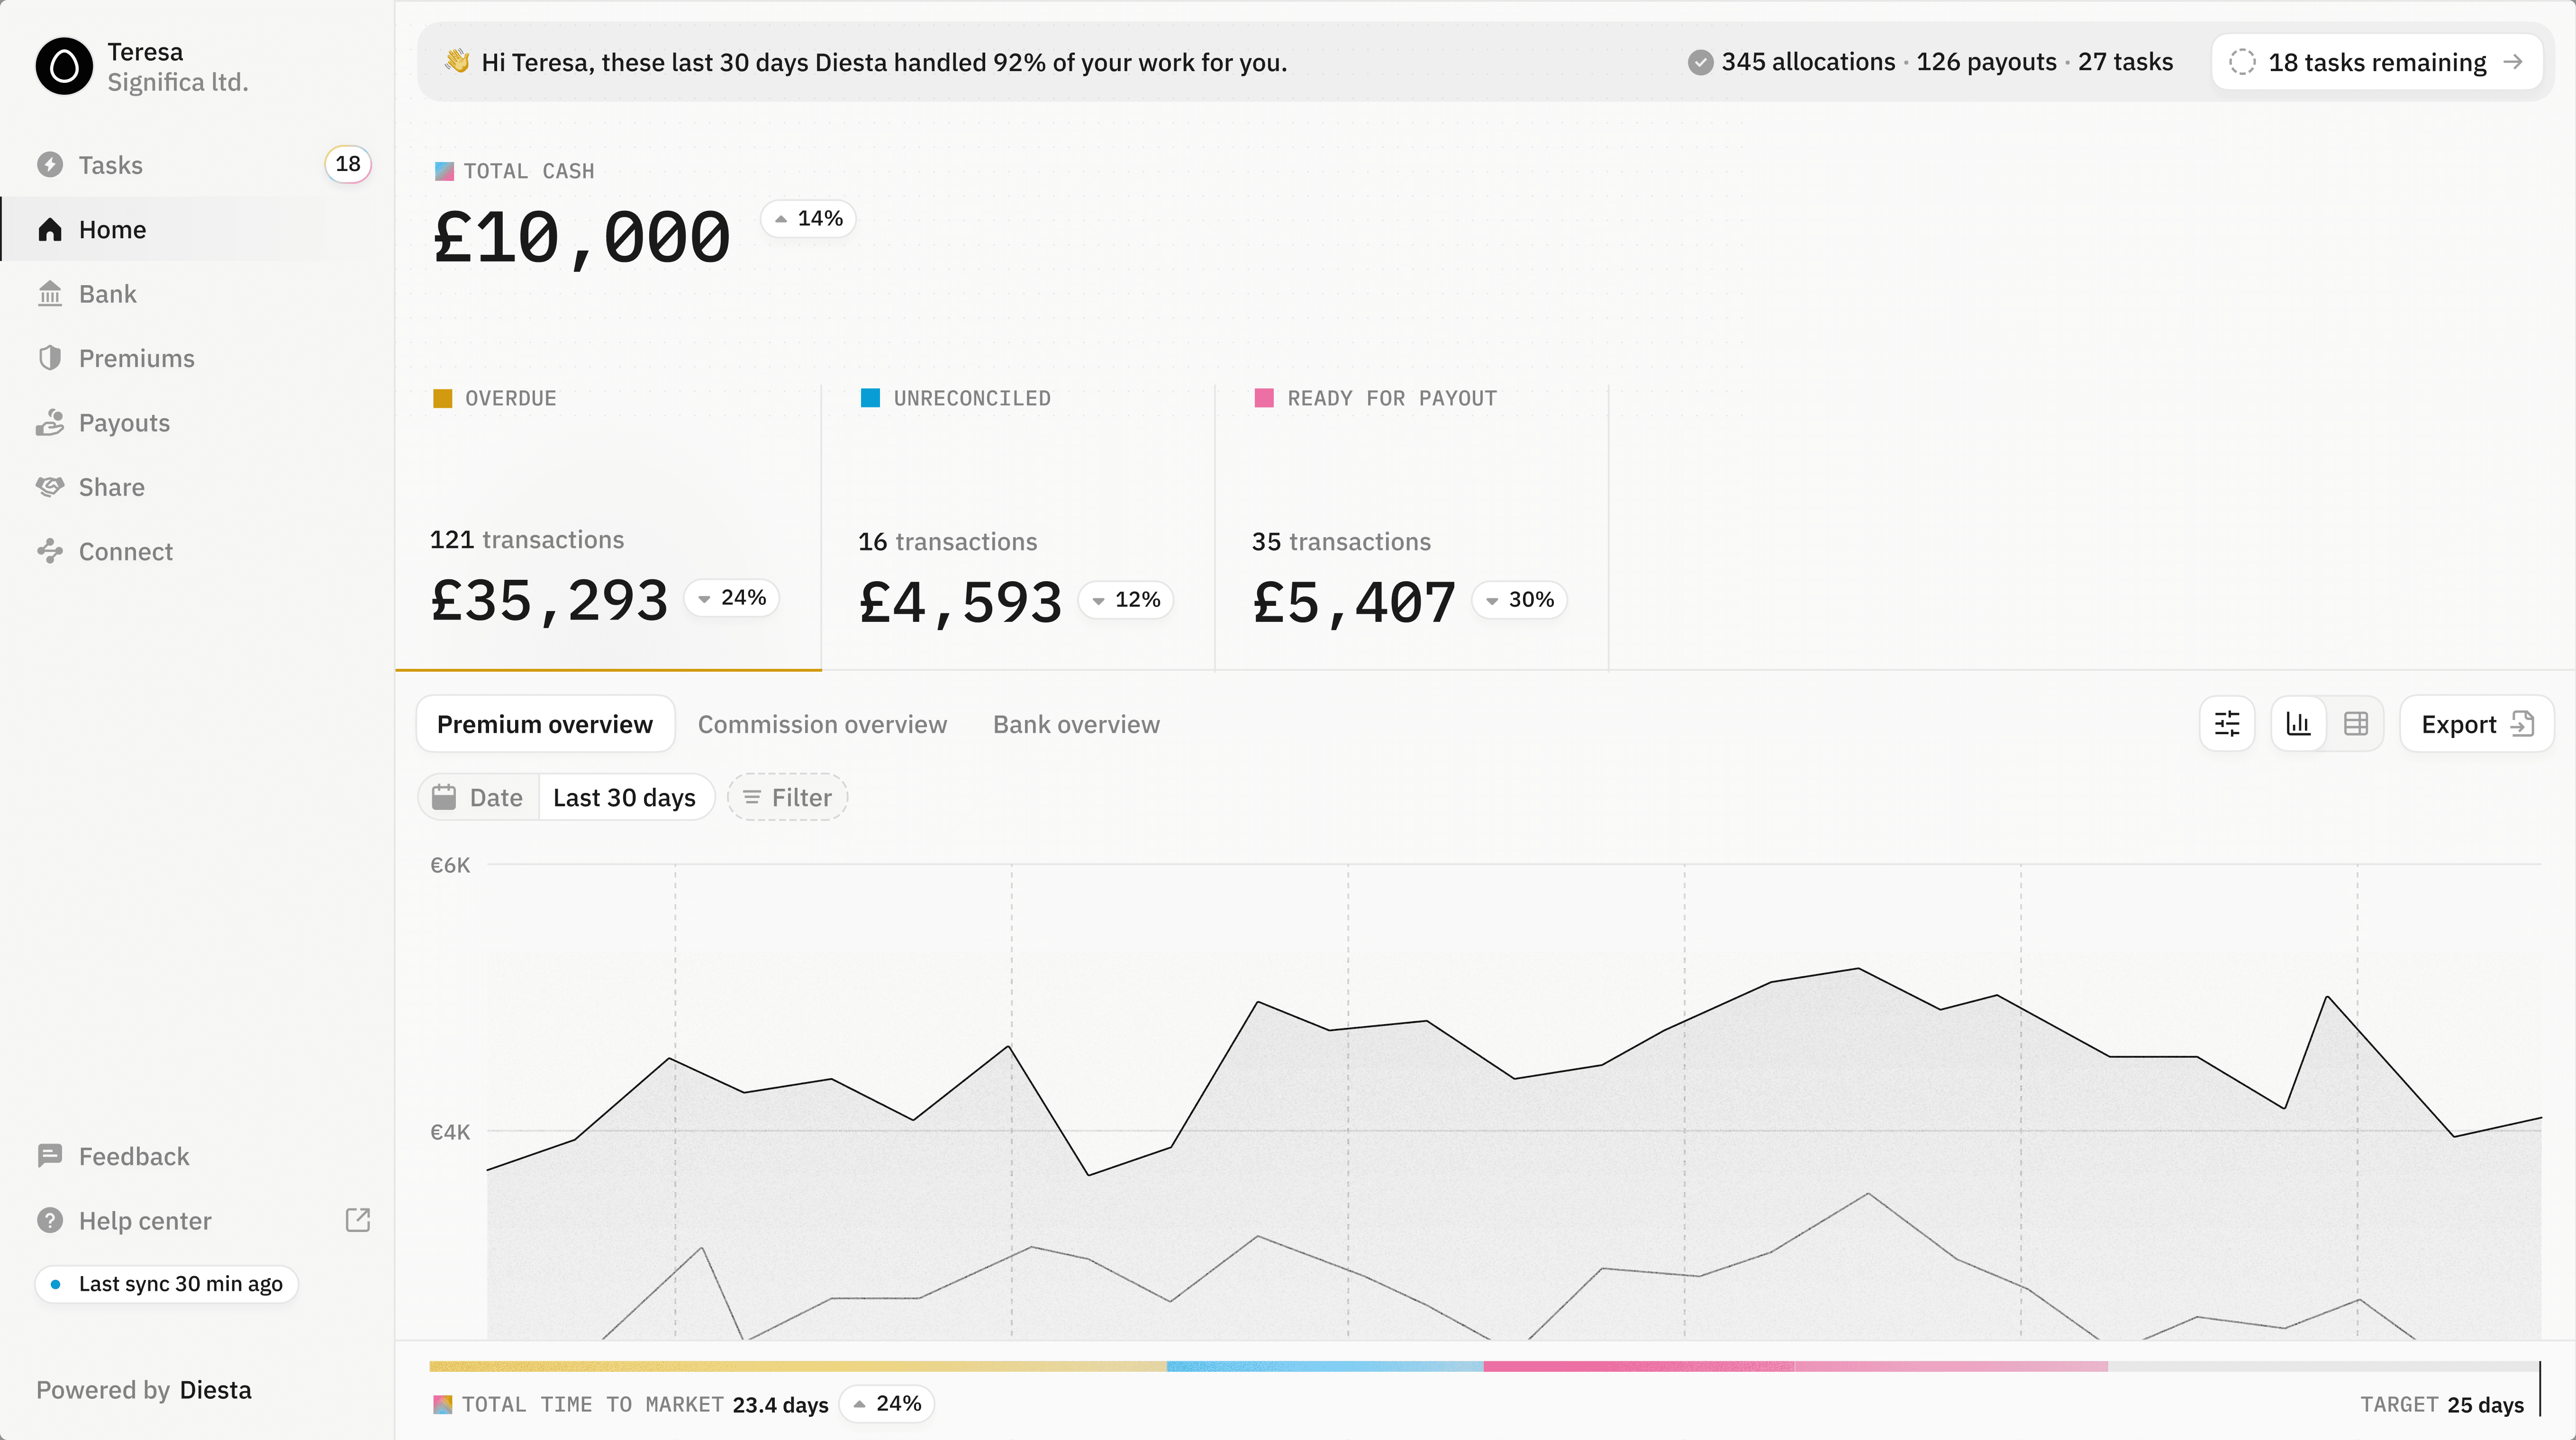Click the £10,000 total cash amount

[582, 238]
